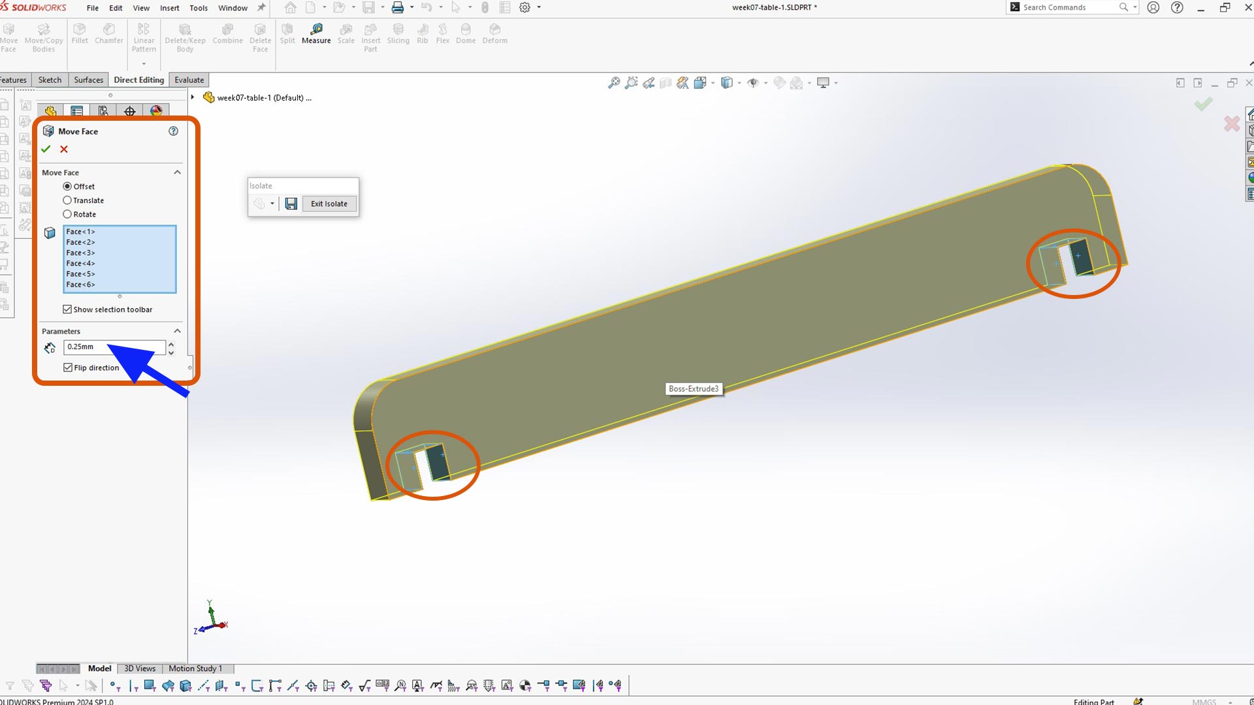This screenshot has height=705, width=1254.
Task: Collapse the Move Face section
Action: (177, 172)
